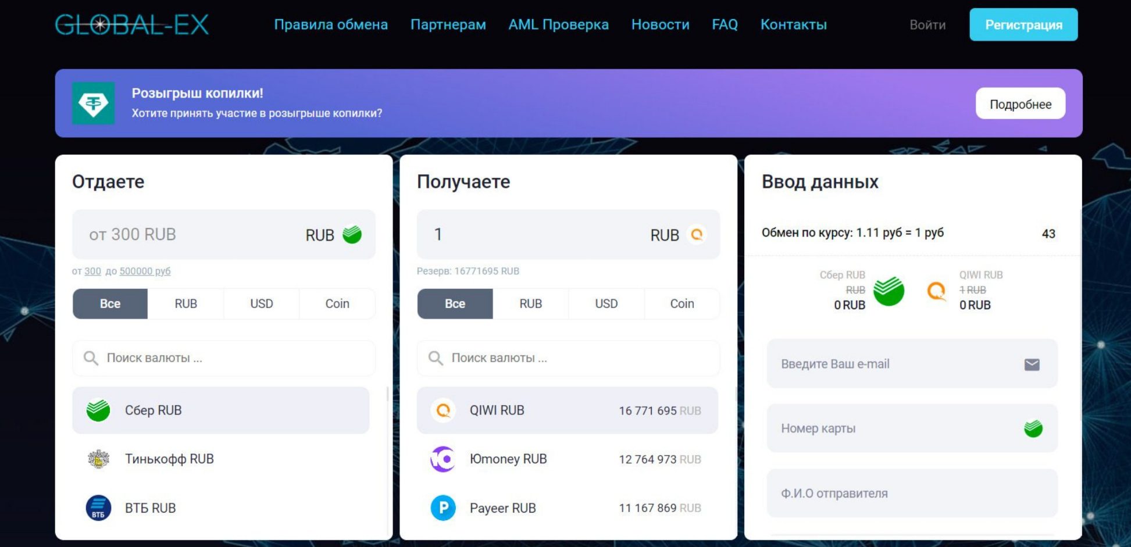
Task: Focus the Отдаете amount field
Action: point(224,234)
